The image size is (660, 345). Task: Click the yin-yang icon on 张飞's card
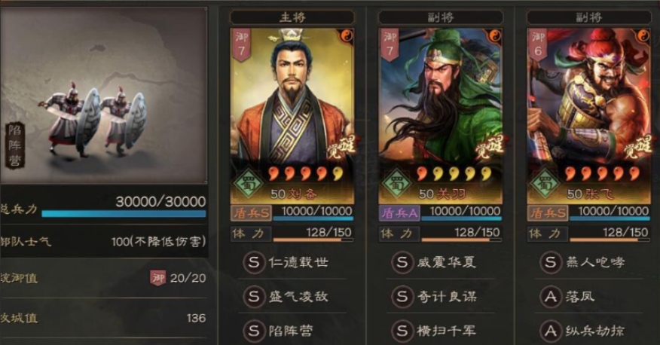pos(643,35)
